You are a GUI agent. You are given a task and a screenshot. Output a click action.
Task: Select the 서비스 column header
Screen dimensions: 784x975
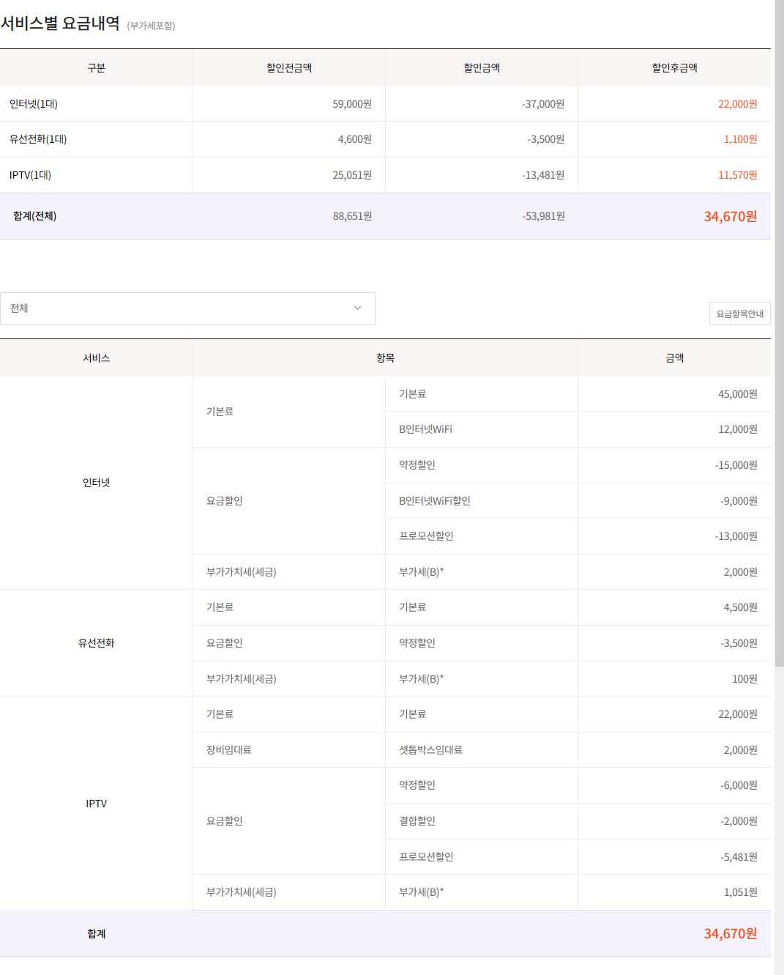[96, 358]
